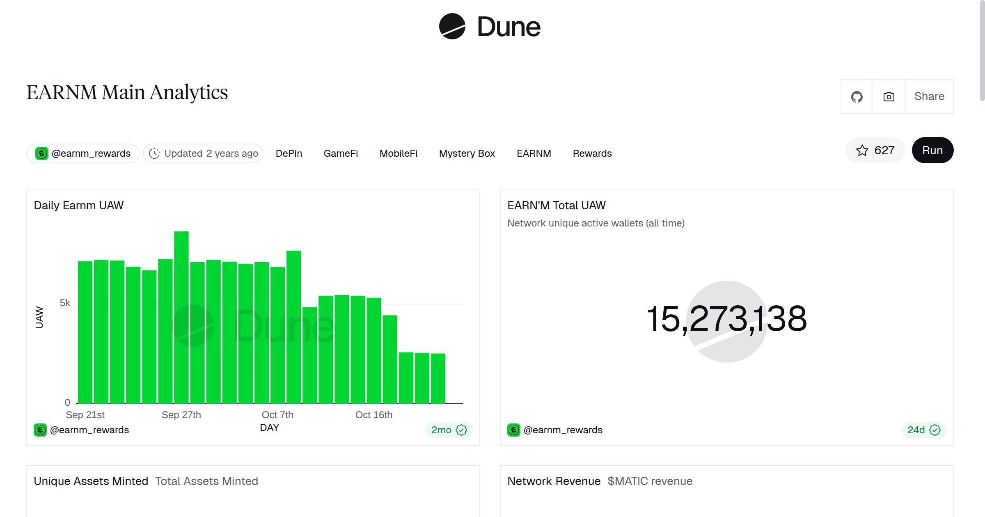Click the earnm avatar on the EARN'M Total UAW card
The height and width of the screenshot is (517, 985).
click(513, 430)
